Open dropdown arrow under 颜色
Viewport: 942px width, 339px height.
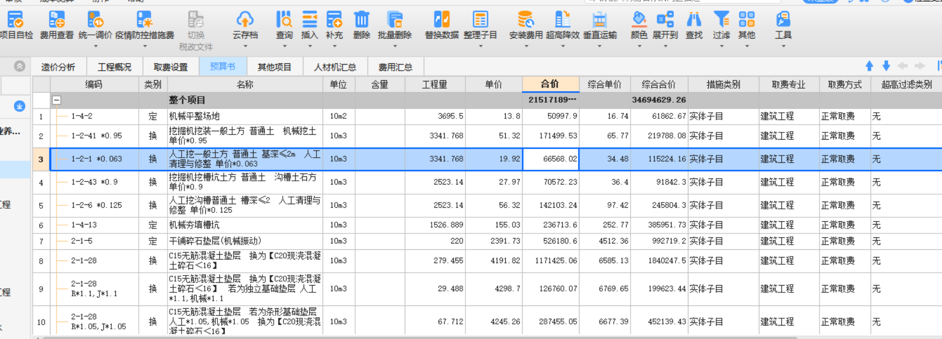tap(639, 46)
